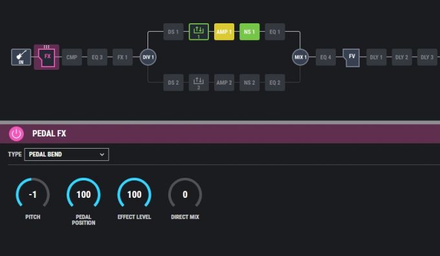The height and width of the screenshot is (256, 440).
Task: Select the pink Pedal FX block
Action: 47,58
